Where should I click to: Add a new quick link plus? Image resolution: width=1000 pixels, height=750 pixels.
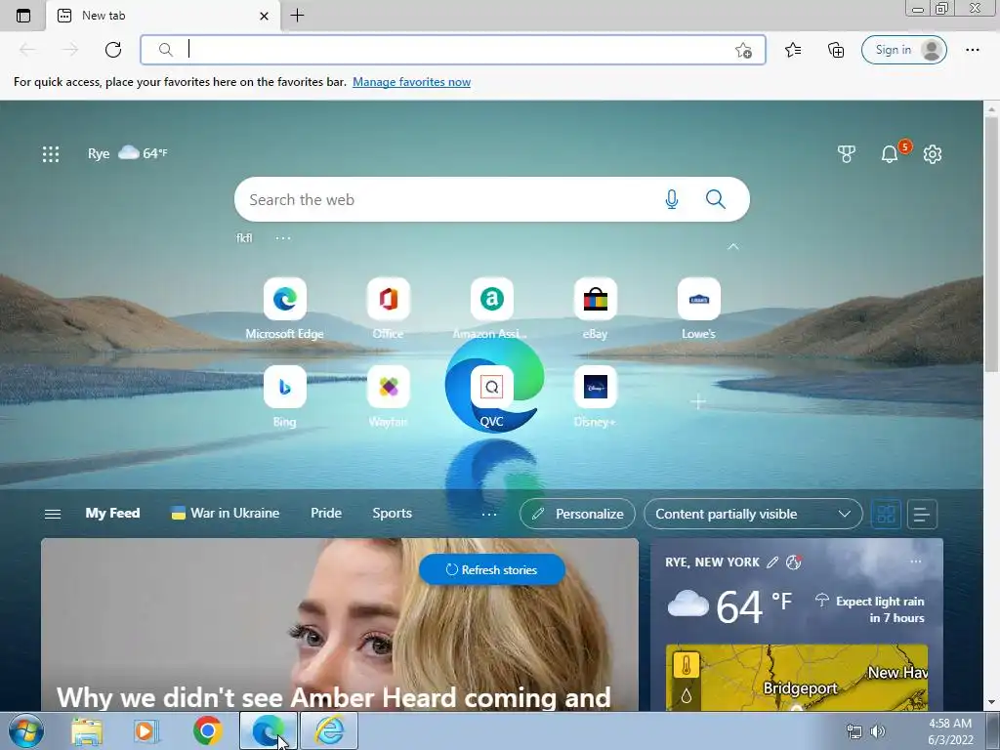(x=698, y=401)
